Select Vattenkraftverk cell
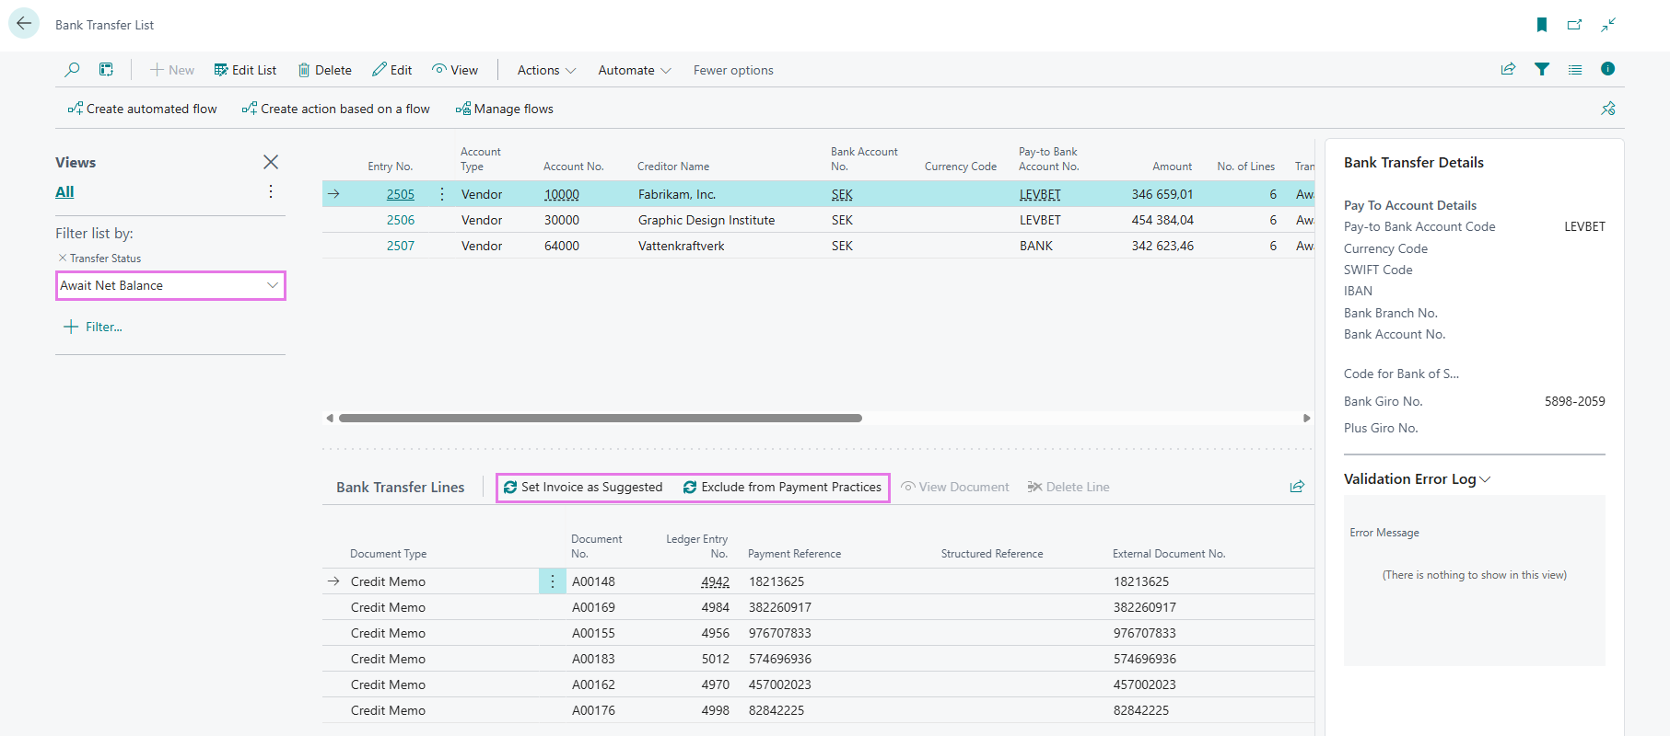Screen dimensions: 1670x736 pos(682,246)
